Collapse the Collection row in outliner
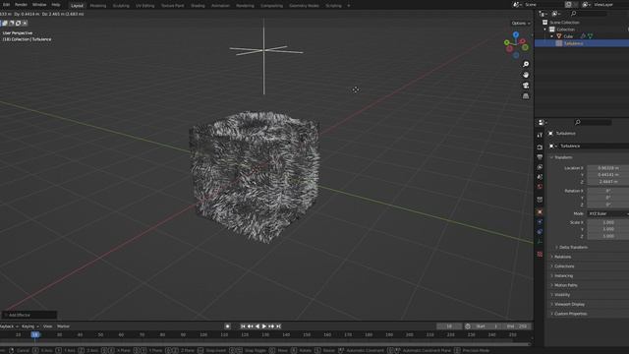This screenshot has height=354, width=629. pos(544,29)
